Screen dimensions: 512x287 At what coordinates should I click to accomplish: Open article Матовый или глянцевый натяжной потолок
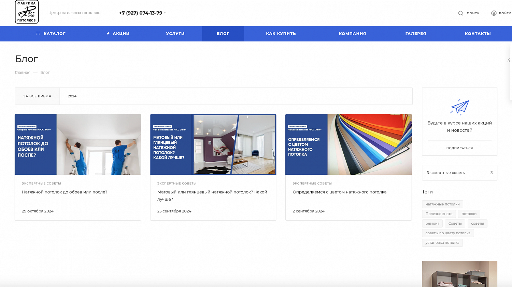(x=212, y=196)
